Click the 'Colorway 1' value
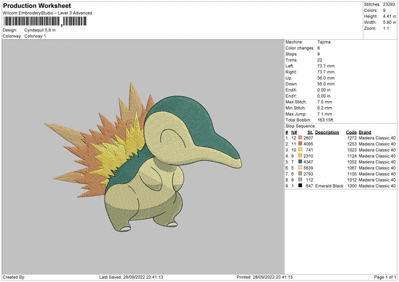 [35, 36]
